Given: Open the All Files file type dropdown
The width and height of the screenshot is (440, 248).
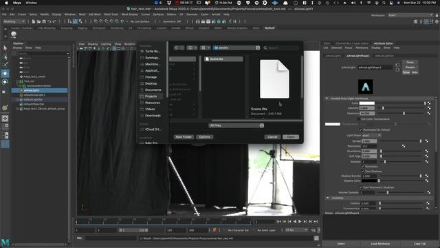Looking at the screenshot, I should pyautogui.click(x=236, y=125).
